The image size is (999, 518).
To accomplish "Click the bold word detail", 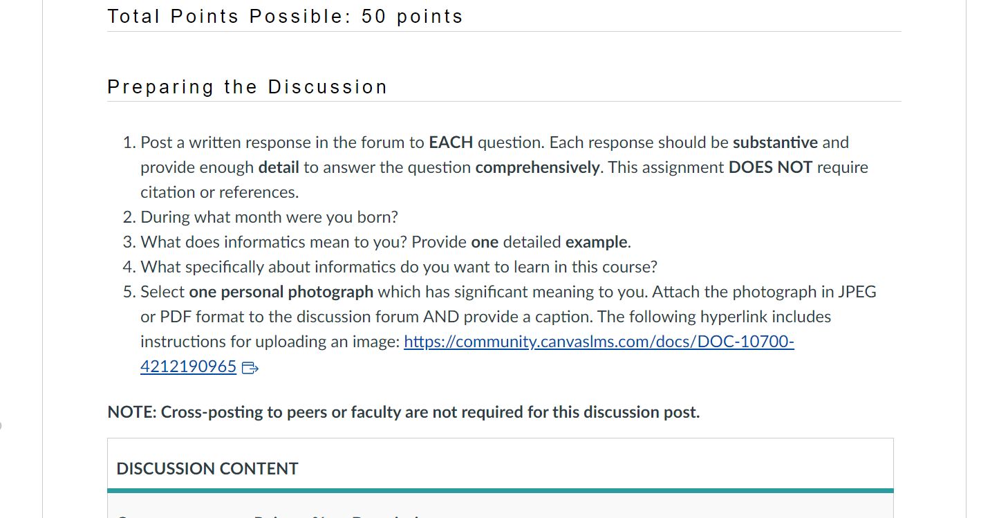I will coord(279,167).
